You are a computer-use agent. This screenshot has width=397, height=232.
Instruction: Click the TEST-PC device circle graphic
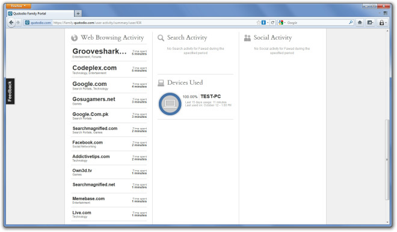(170, 104)
